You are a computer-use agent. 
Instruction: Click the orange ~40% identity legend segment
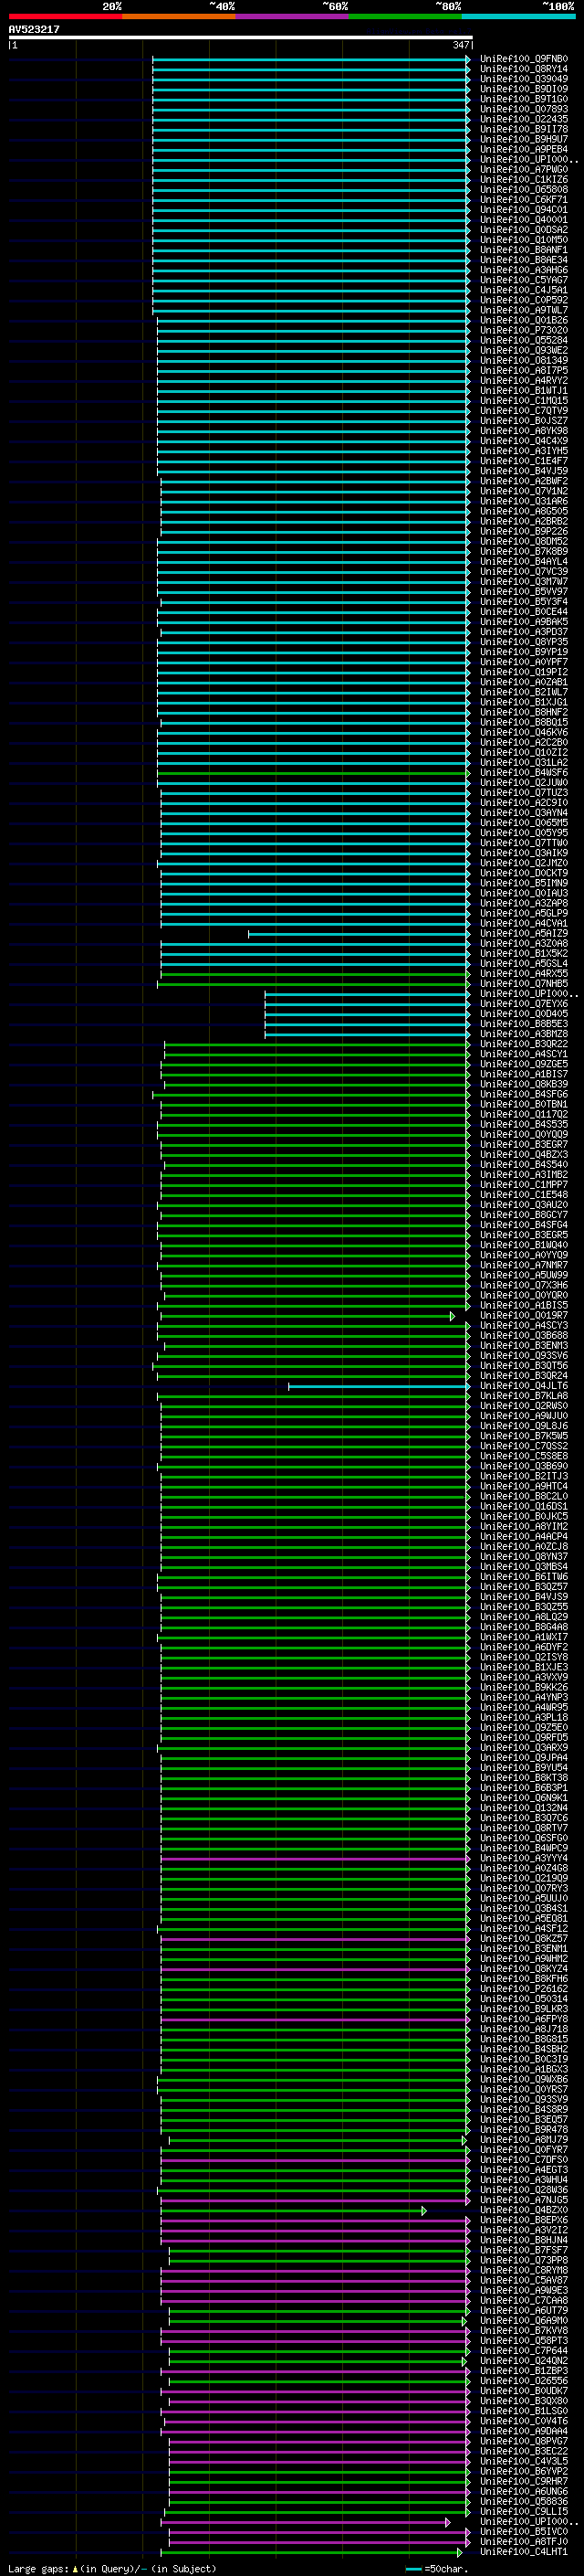(x=179, y=16)
